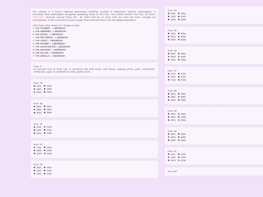Select unit 3401 on floor 34
This screenshot has height=197, width=263.
(173, 14)
